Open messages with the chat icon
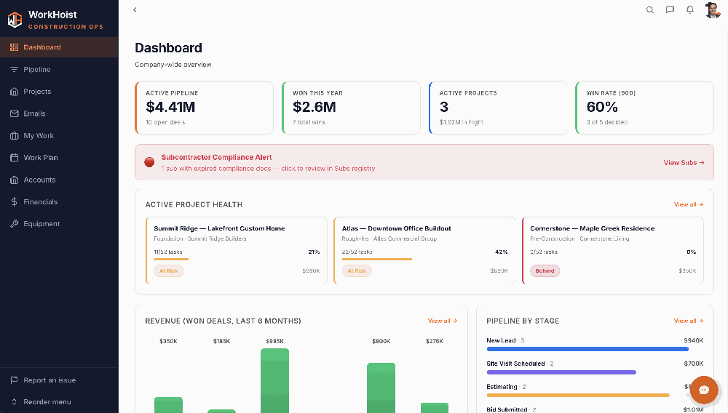 (x=670, y=9)
